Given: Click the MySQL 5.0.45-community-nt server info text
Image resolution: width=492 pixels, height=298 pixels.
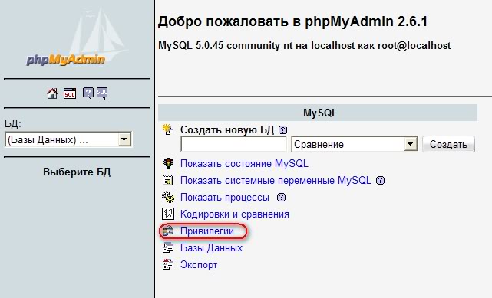Looking at the screenshot, I should coord(305,46).
